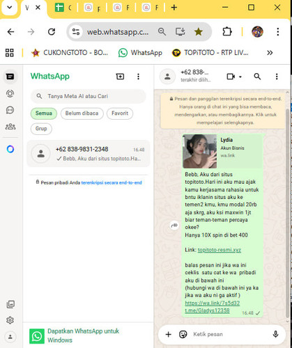Open the Communities sidebar icon
The image size is (292, 348).
10,127
